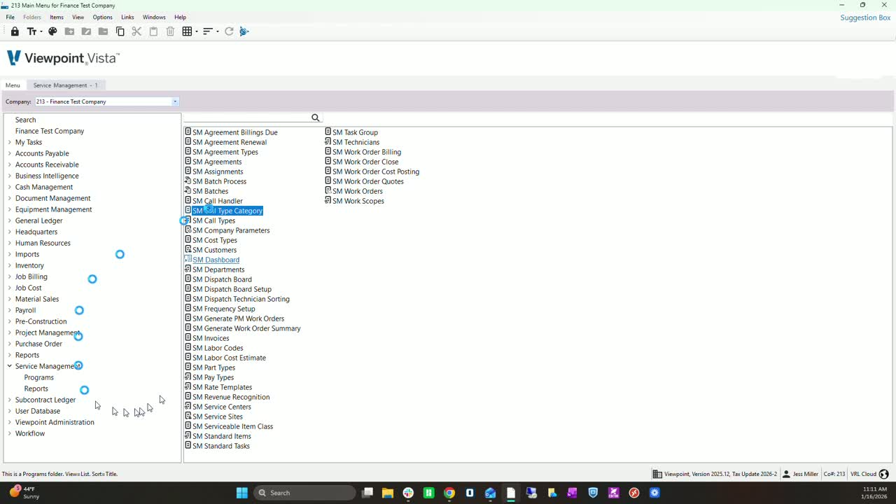Switch to the Menu tab
This screenshot has height=504, width=896.
tap(13, 85)
